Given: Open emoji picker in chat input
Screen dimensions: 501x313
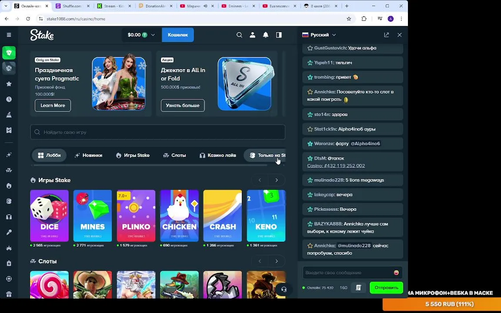Looking at the screenshot, I should click(396, 273).
